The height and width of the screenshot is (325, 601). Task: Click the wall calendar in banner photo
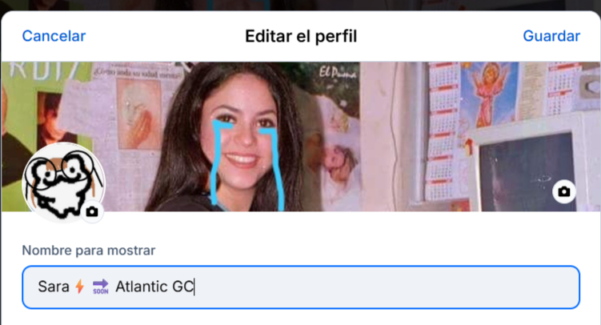click(443, 130)
